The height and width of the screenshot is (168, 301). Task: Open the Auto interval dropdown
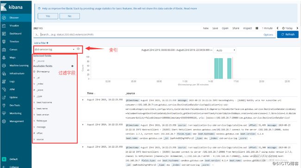pyautogui.click(x=225, y=50)
